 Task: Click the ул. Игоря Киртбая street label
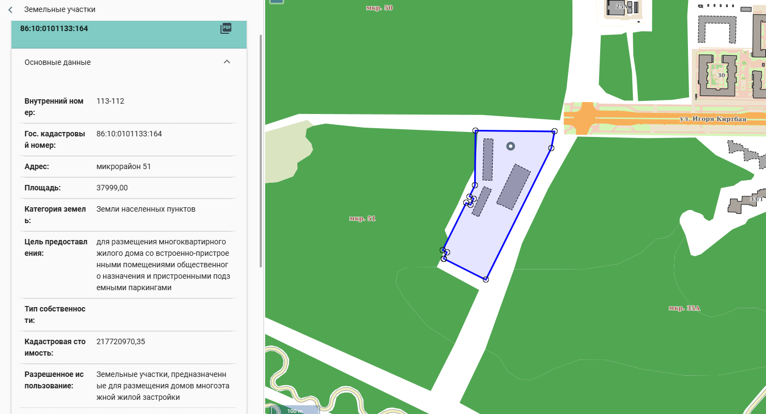(713, 118)
